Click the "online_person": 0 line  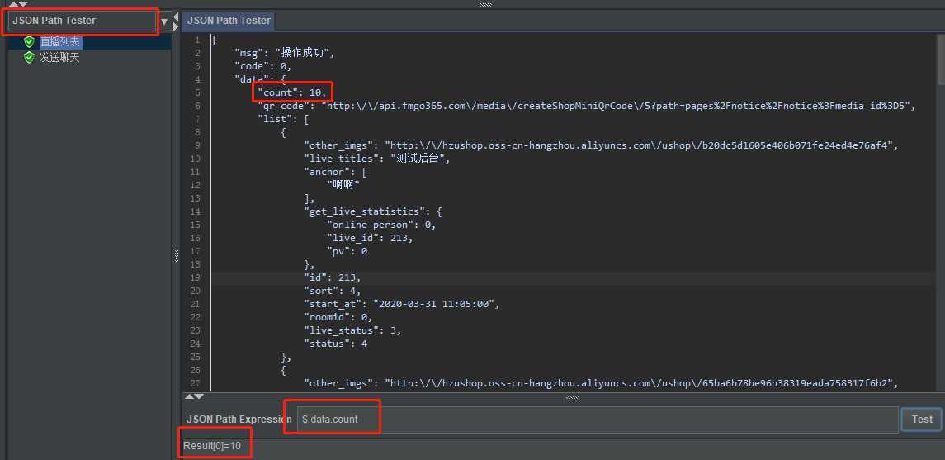381,225
